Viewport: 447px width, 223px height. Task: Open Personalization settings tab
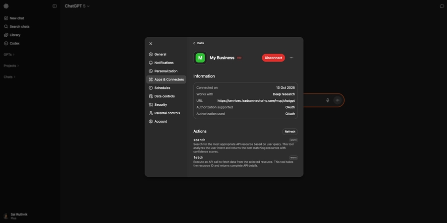[x=166, y=71]
